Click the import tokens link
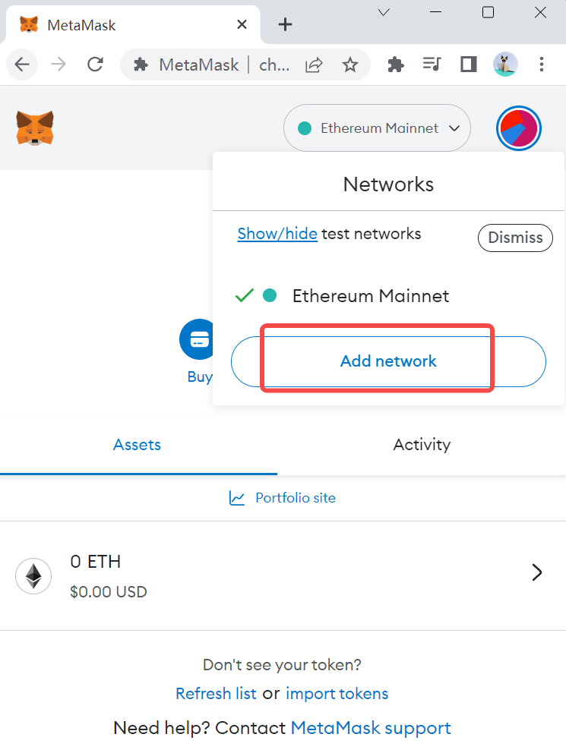566x753 pixels. click(337, 693)
